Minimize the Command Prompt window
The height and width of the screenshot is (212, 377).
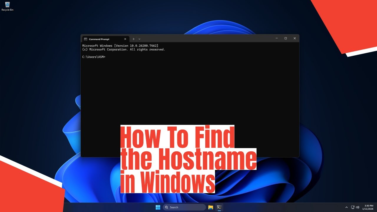[x=277, y=38]
